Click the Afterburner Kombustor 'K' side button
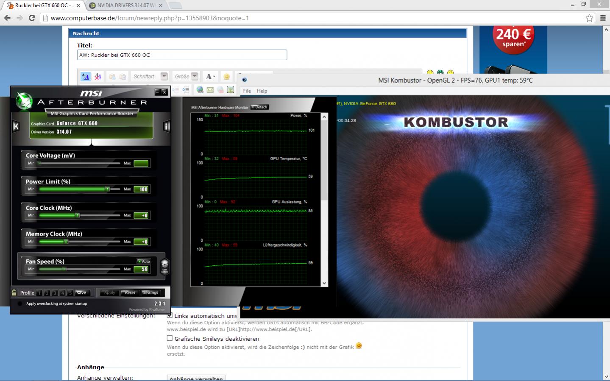This screenshot has width=610, height=381. pyautogui.click(x=16, y=126)
